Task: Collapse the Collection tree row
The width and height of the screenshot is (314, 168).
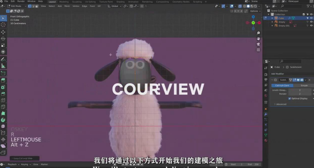Action: coord(269,15)
